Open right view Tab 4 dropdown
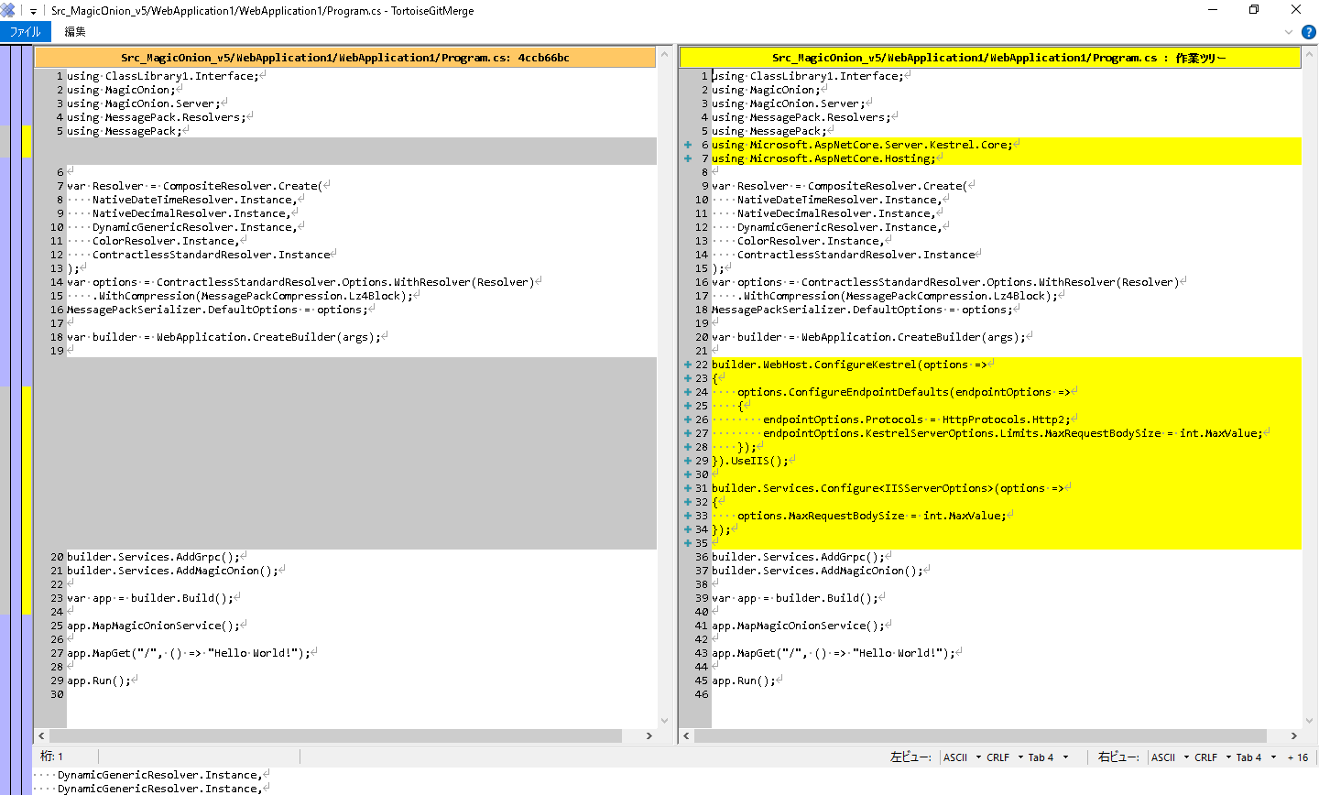This screenshot has height=795, width=1319. pos(1255,757)
